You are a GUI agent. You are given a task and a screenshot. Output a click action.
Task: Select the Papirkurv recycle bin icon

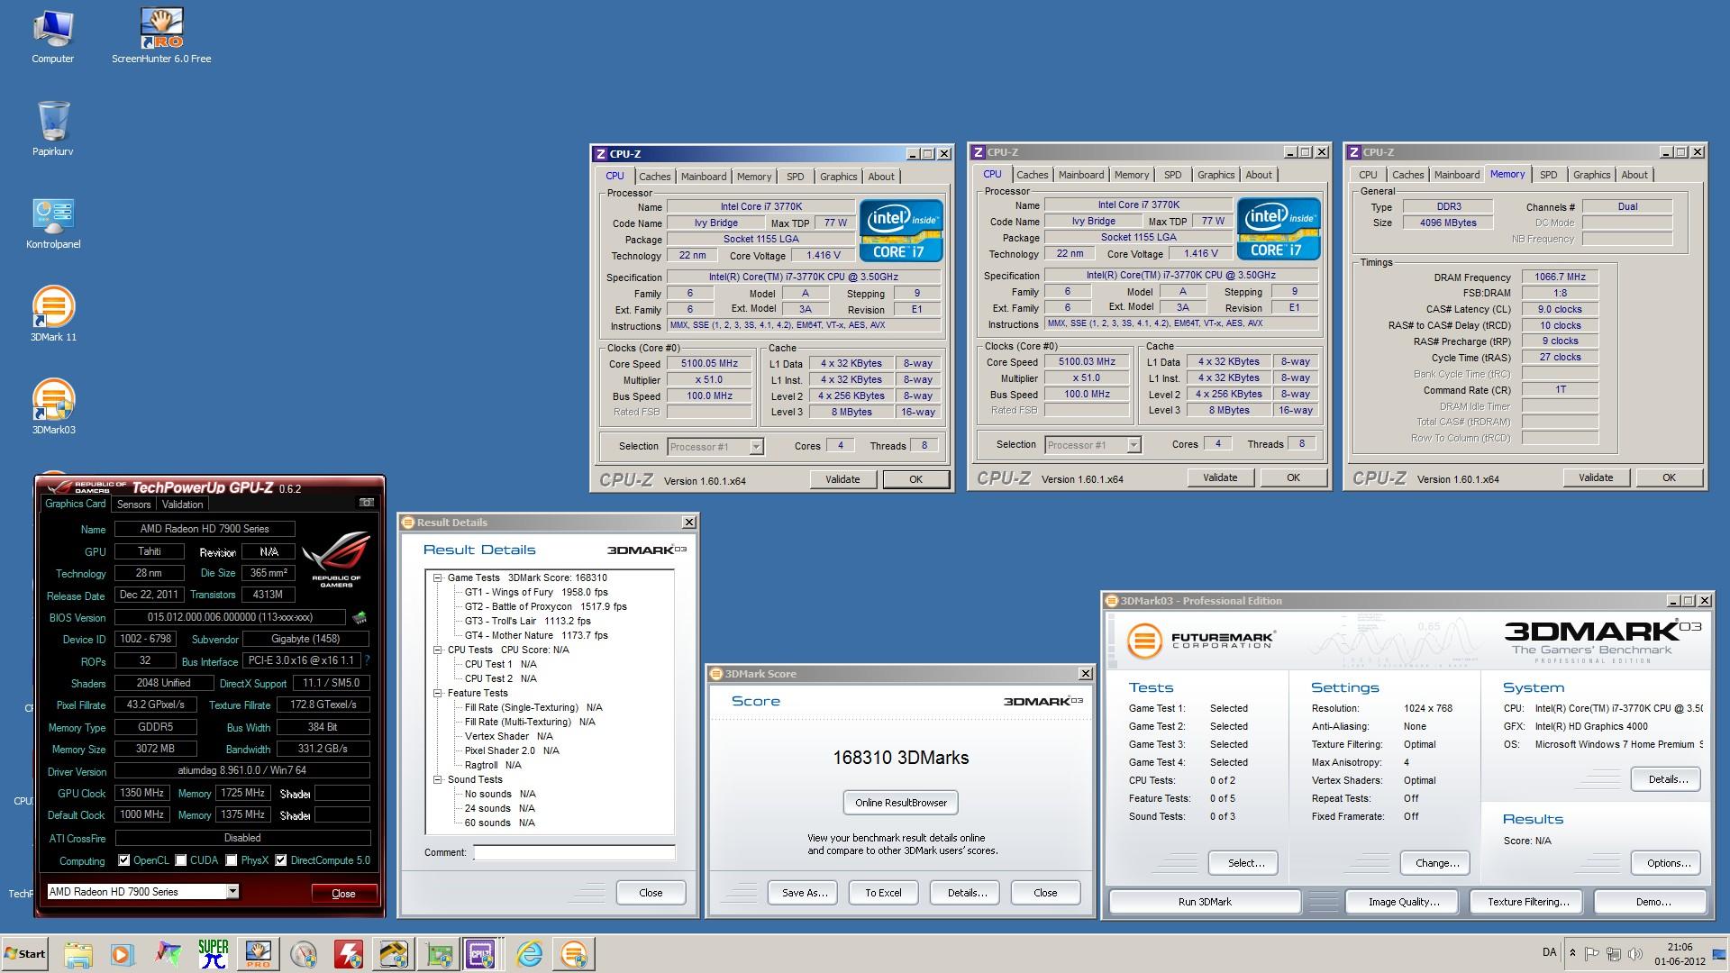click(x=53, y=129)
